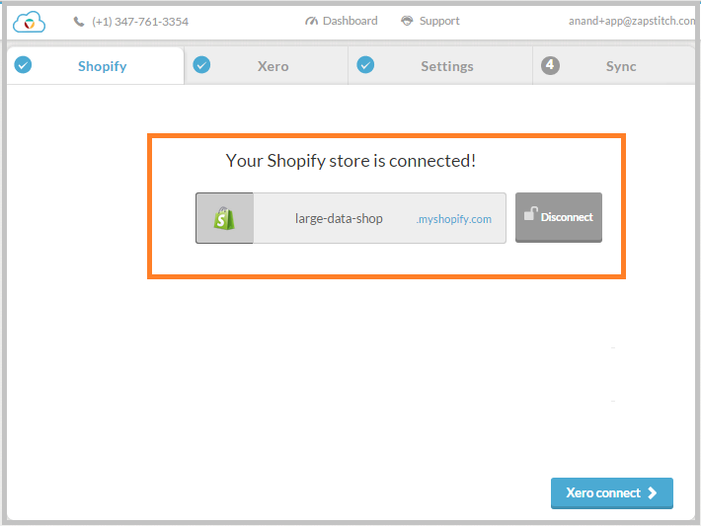Click the Support lifebuoy icon
The width and height of the screenshot is (701, 526).
pos(407,21)
